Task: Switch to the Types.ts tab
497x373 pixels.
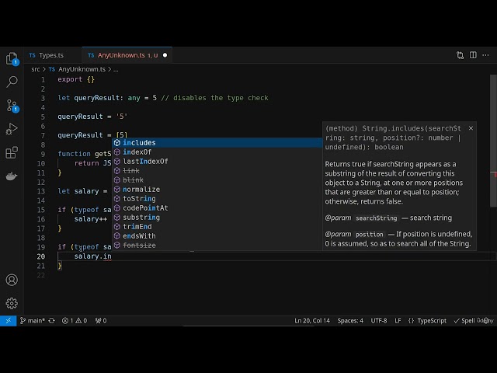Action: tap(50, 55)
